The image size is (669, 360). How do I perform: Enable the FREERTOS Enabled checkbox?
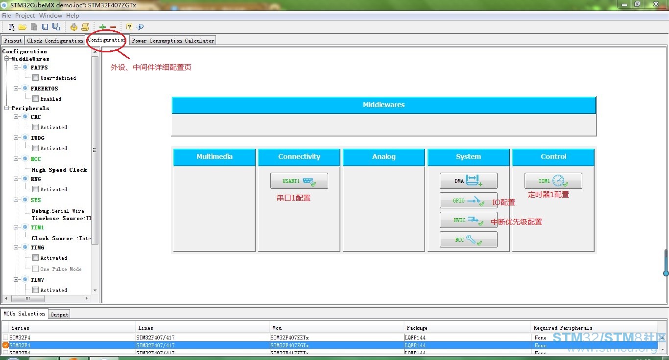tap(35, 98)
